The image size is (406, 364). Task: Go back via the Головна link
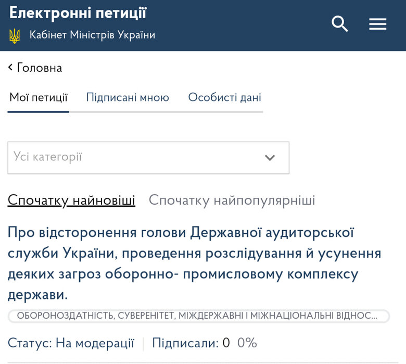(x=39, y=68)
